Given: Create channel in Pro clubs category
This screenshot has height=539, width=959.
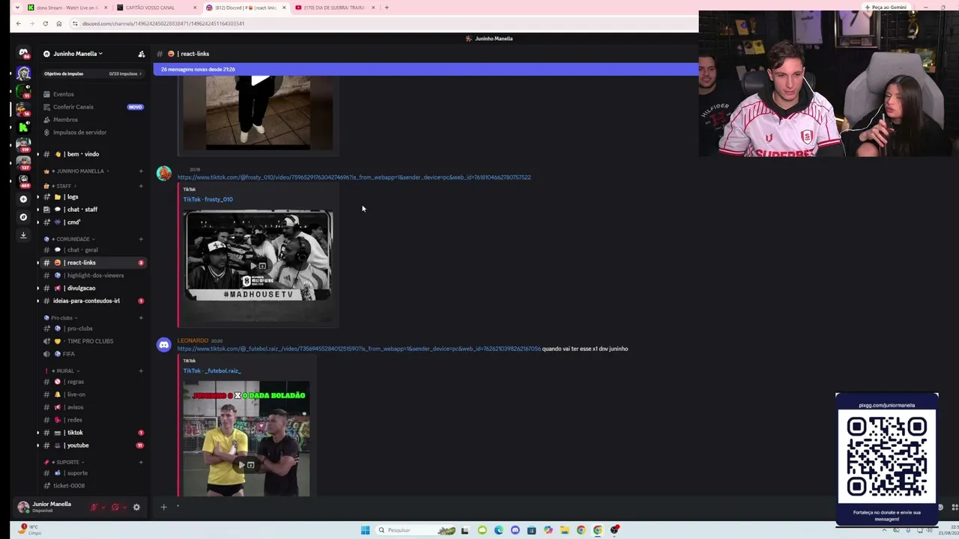Looking at the screenshot, I should tap(141, 317).
